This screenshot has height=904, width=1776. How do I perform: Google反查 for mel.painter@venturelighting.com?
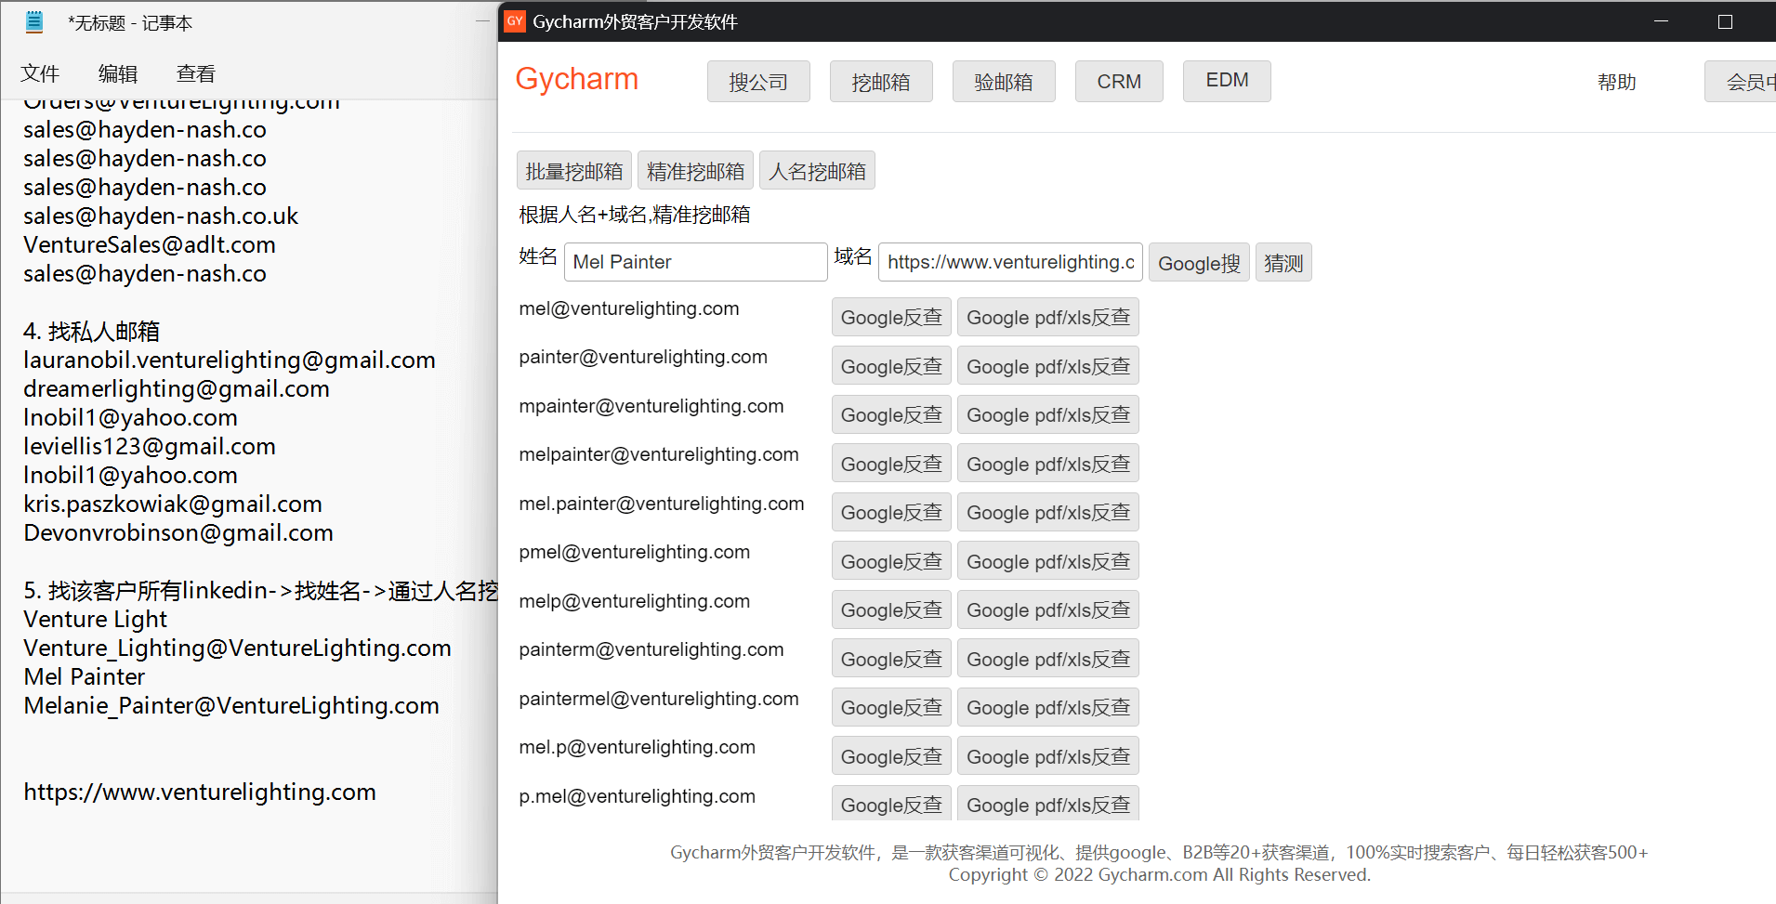pyautogui.click(x=891, y=513)
